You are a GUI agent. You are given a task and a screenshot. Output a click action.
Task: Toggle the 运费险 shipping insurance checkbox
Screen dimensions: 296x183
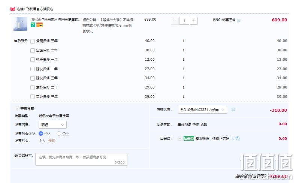pyautogui.click(x=180, y=138)
